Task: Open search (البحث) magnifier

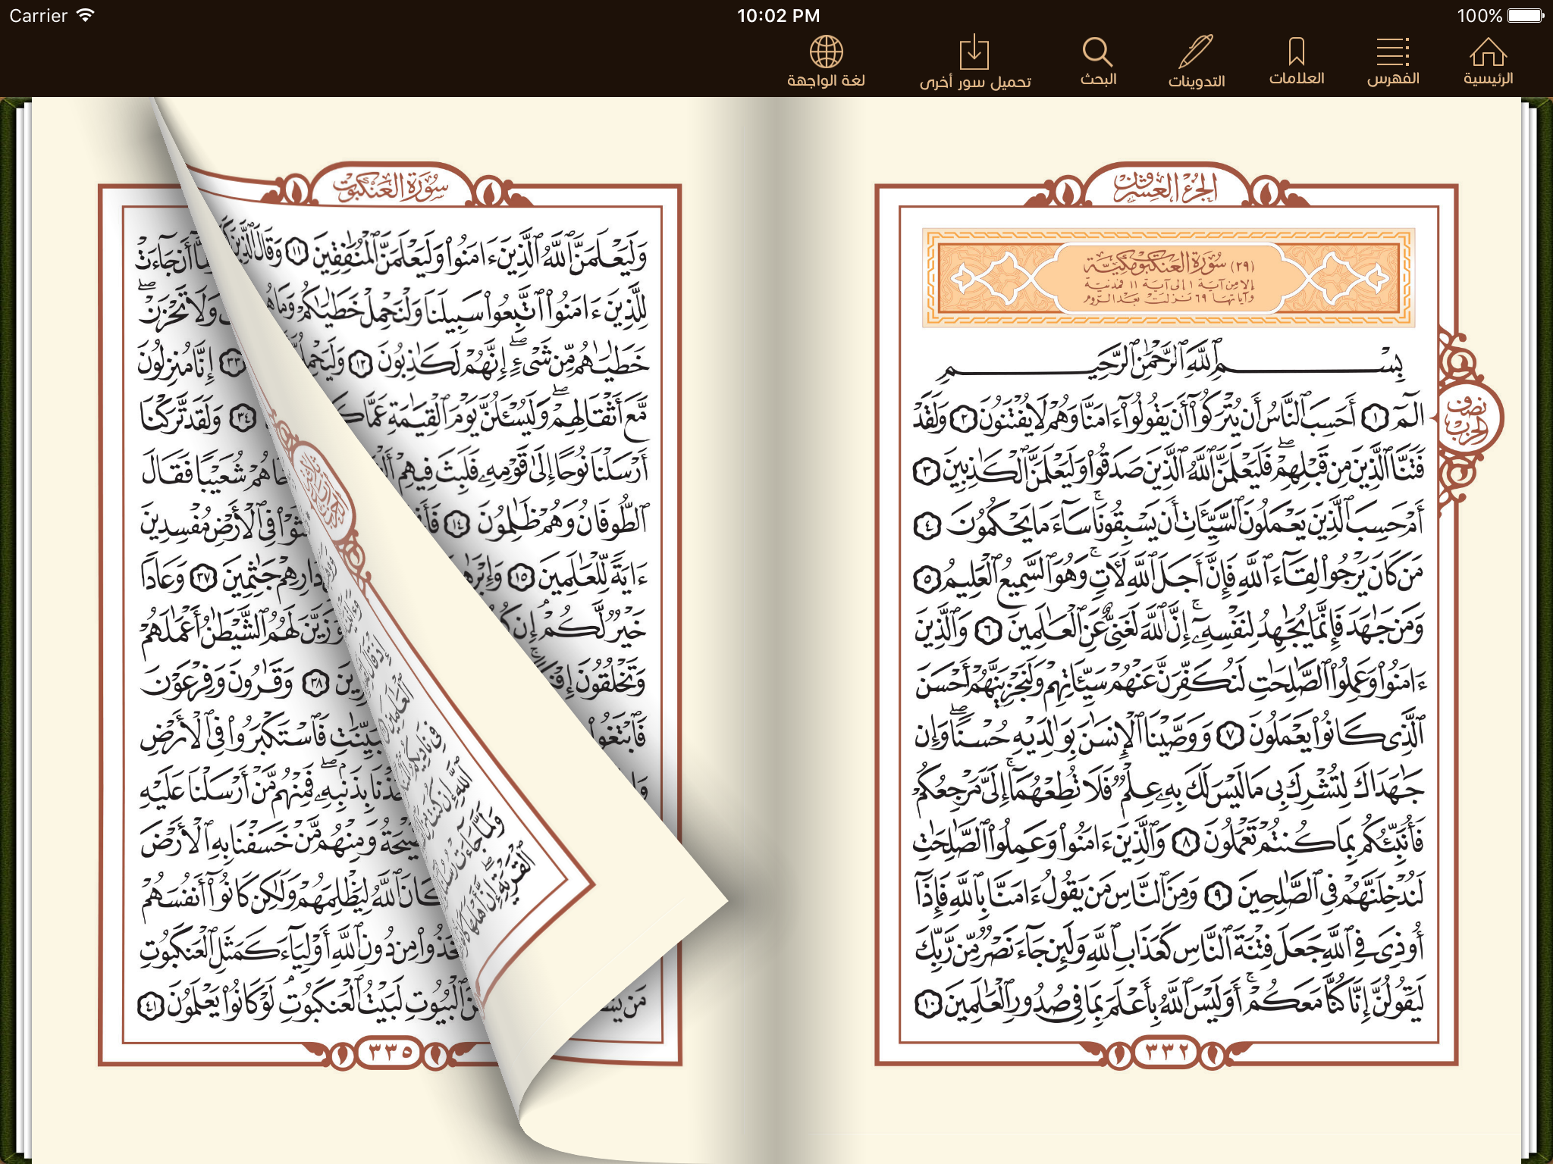Action: pos(1098,61)
